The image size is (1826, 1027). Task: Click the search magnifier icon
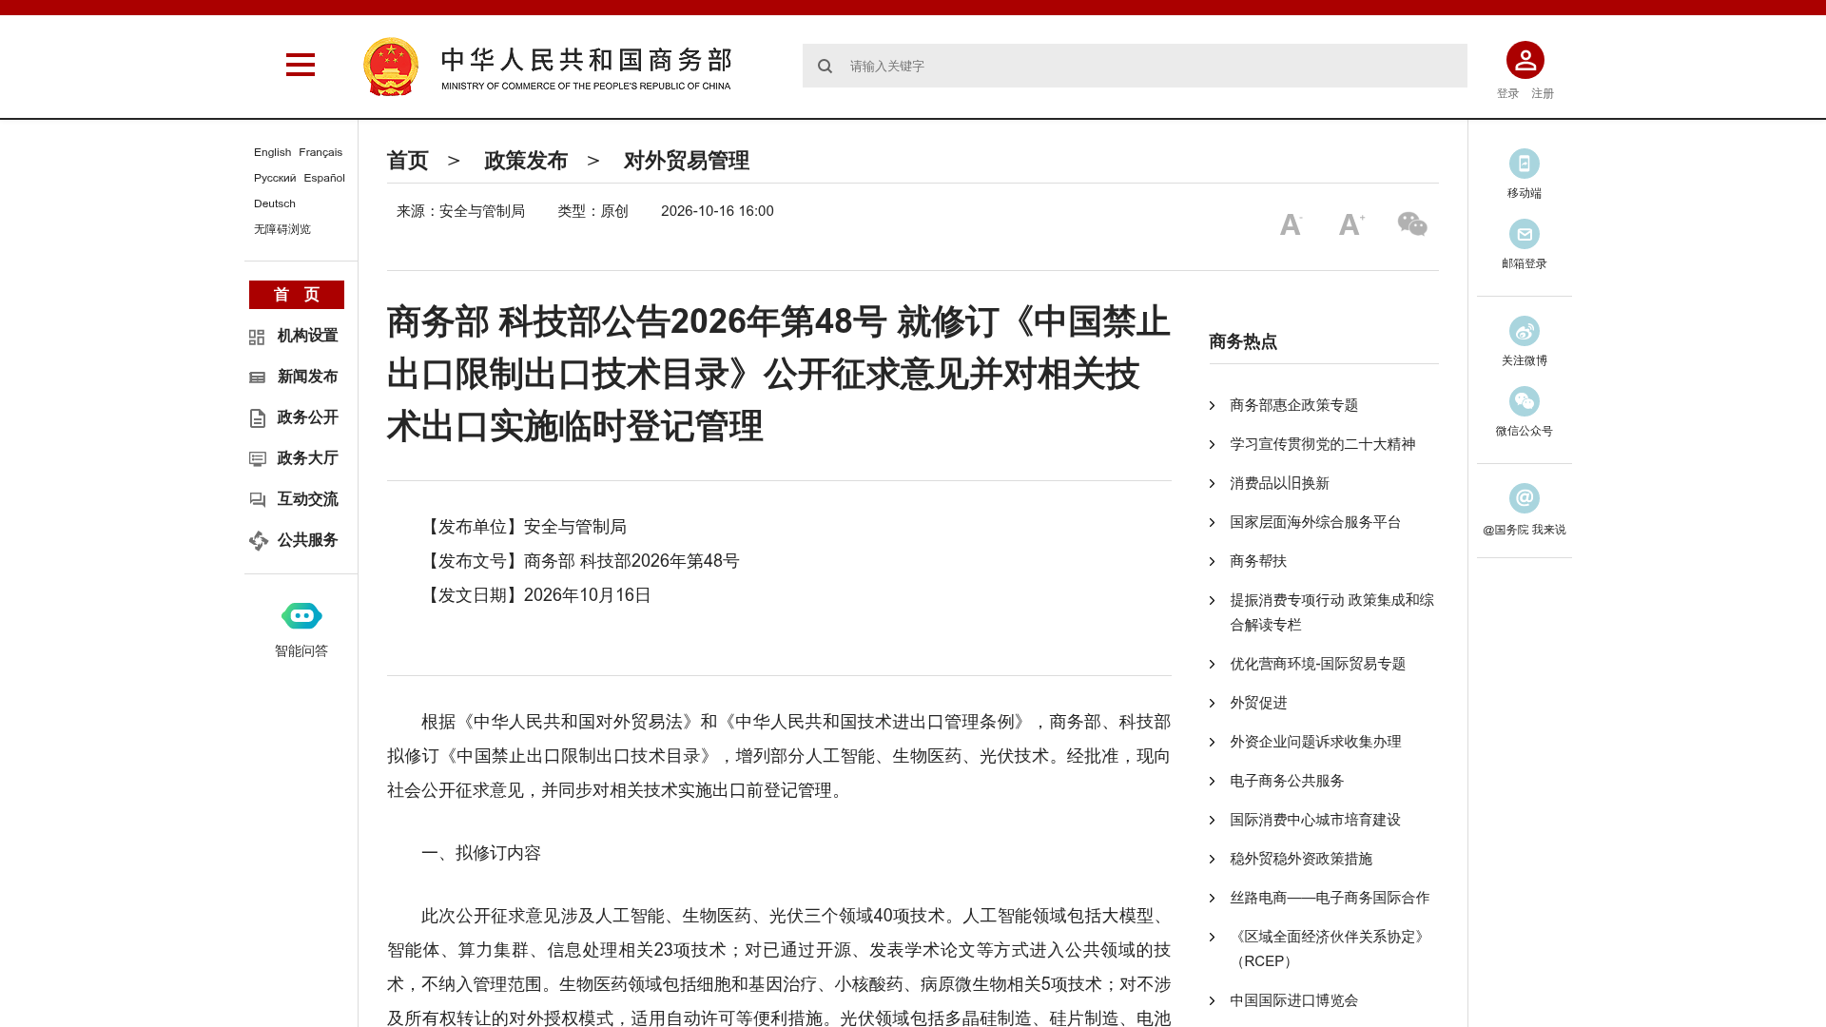point(826,66)
